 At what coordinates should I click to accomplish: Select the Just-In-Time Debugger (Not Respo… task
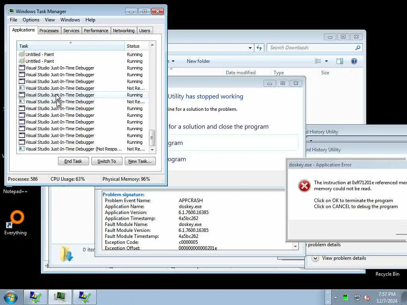[83, 149]
